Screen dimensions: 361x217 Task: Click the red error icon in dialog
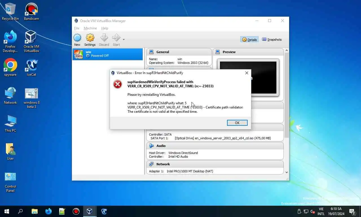[x=118, y=84]
